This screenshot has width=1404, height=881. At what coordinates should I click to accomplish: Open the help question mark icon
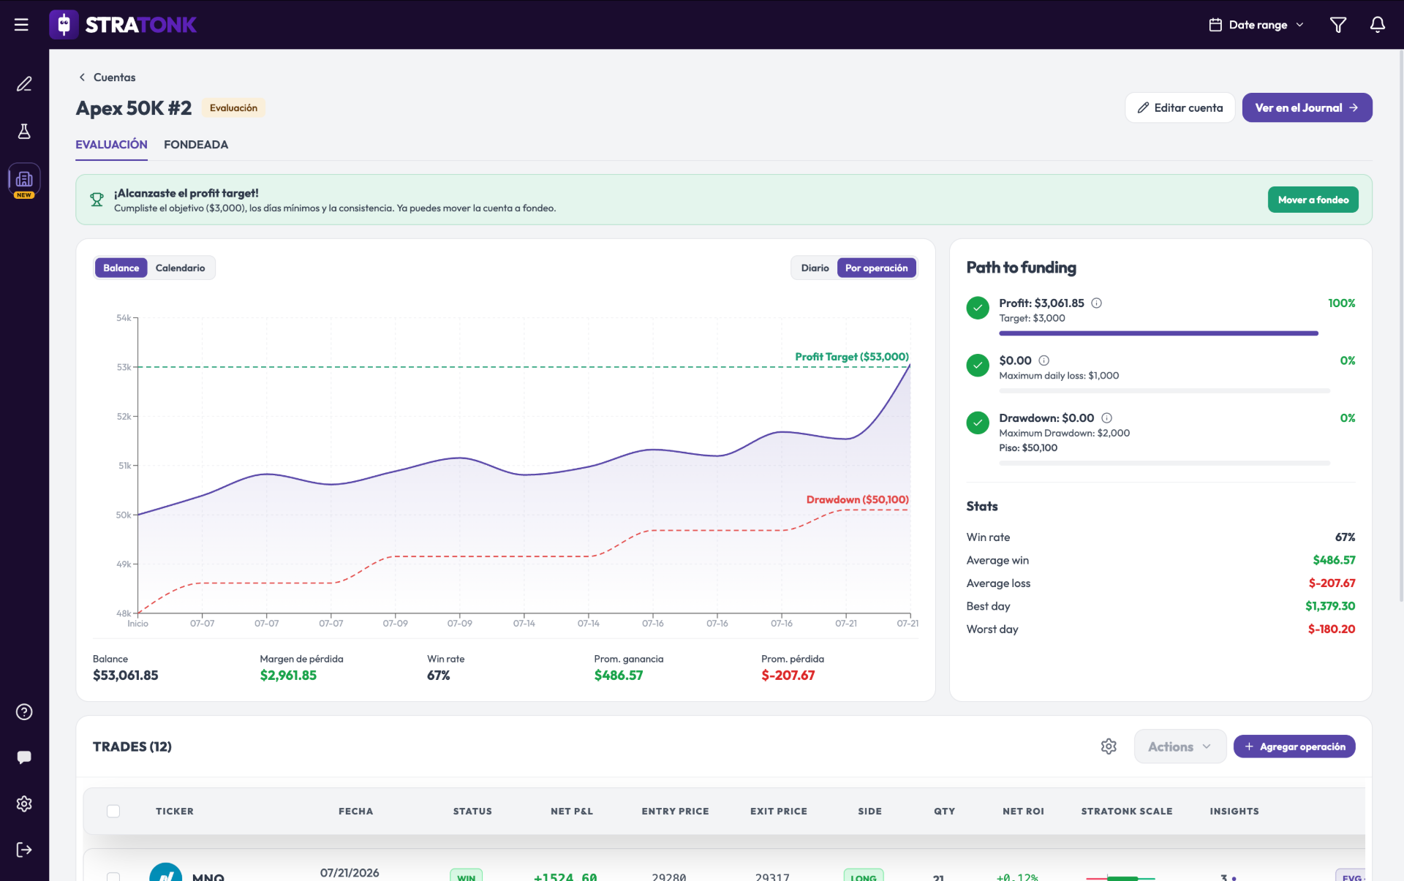pyautogui.click(x=24, y=712)
